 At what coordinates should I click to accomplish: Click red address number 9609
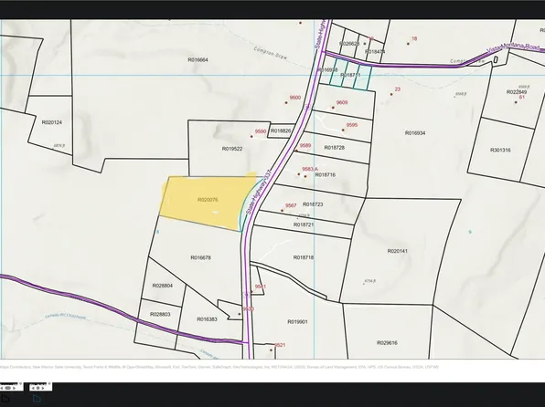[x=342, y=102]
